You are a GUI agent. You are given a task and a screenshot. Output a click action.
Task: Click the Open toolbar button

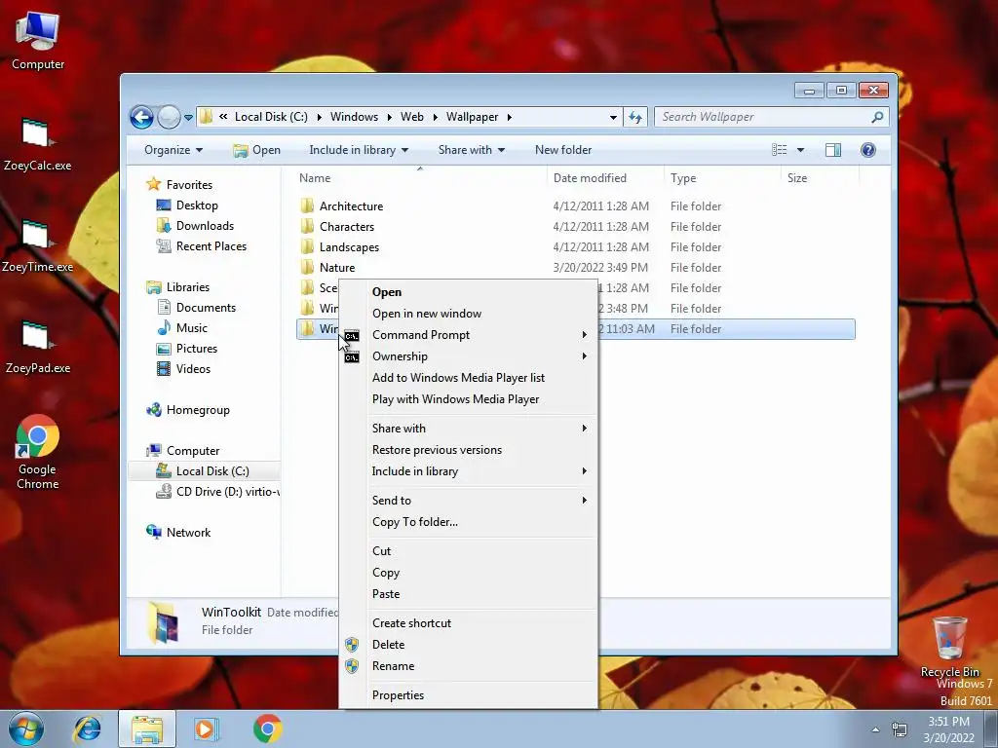point(257,150)
